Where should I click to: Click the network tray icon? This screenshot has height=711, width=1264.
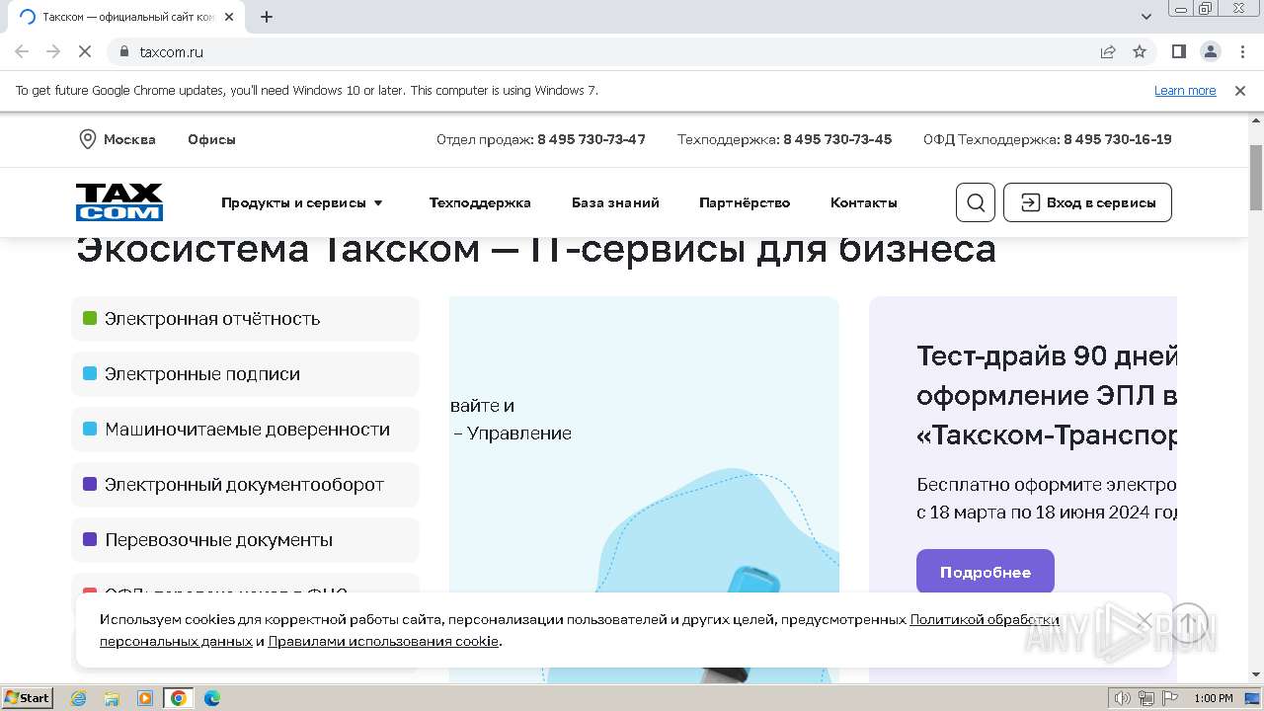[1146, 698]
